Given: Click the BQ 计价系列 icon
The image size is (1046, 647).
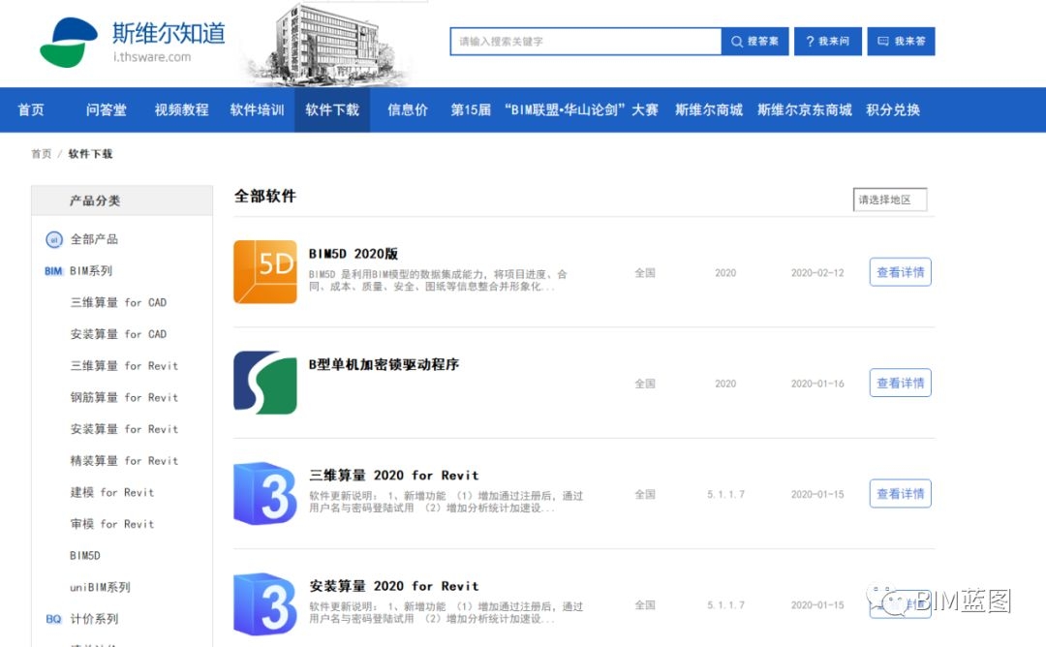Looking at the screenshot, I should coord(53,620).
